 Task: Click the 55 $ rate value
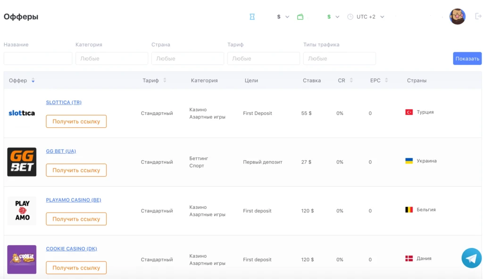click(307, 113)
